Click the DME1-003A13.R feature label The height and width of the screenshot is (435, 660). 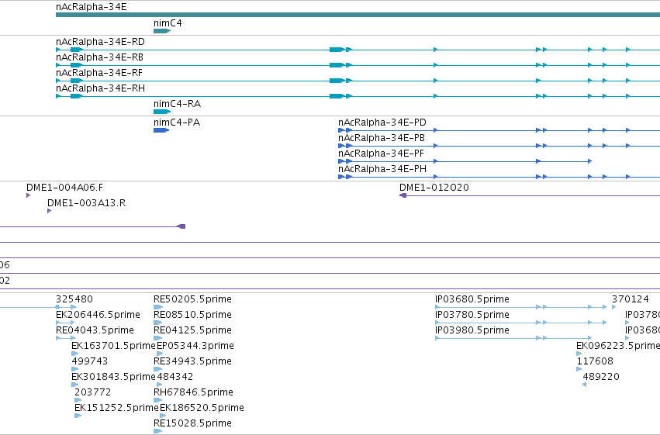[x=86, y=203]
